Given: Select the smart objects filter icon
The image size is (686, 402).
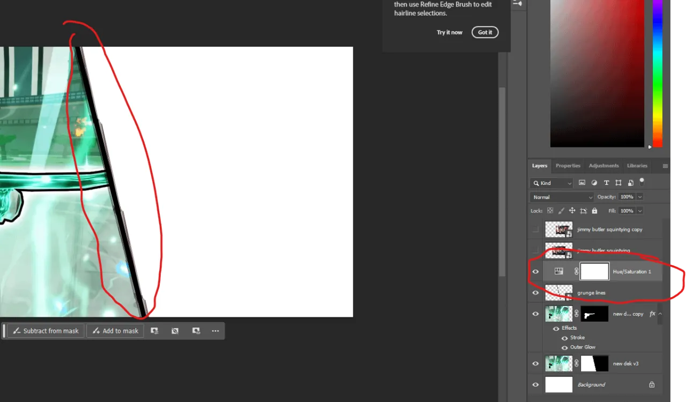Looking at the screenshot, I should [630, 183].
